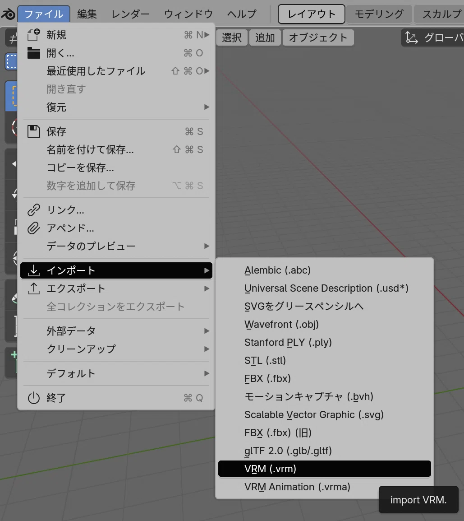Open the ウィンドウ menu
This screenshot has height=521, width=464.
tap(188, 14)
